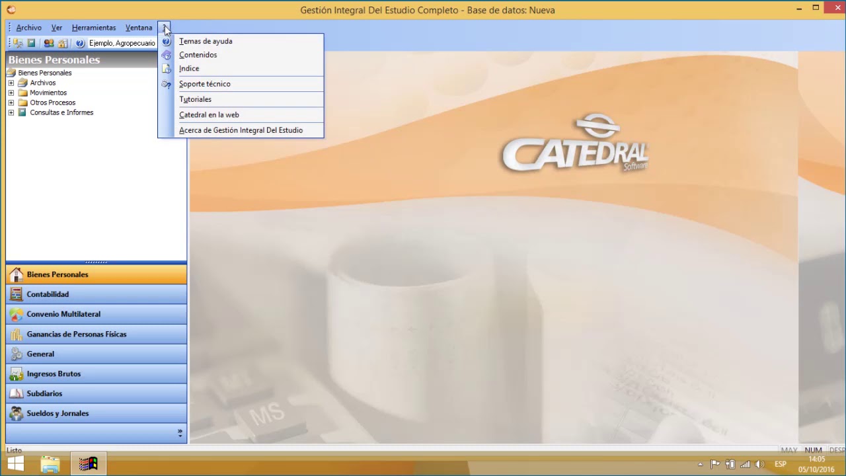Select Bienes Personales root tree item
The image size is (846, 476).
[x=45, y=73]
